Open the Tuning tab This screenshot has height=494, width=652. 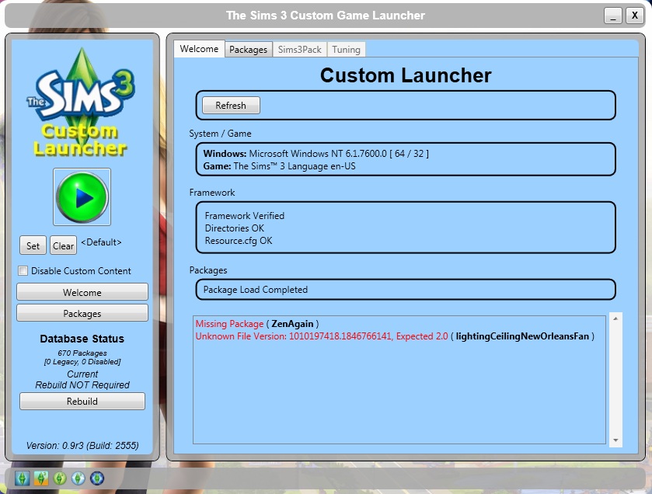pos(346,50)
